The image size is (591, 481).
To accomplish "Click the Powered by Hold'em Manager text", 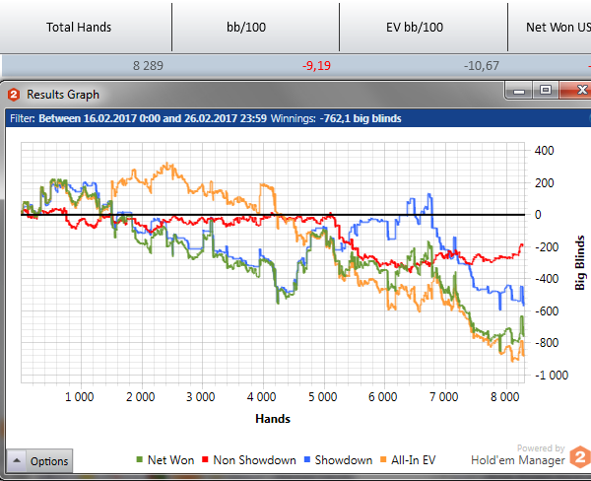I will (x=518, y=455).
